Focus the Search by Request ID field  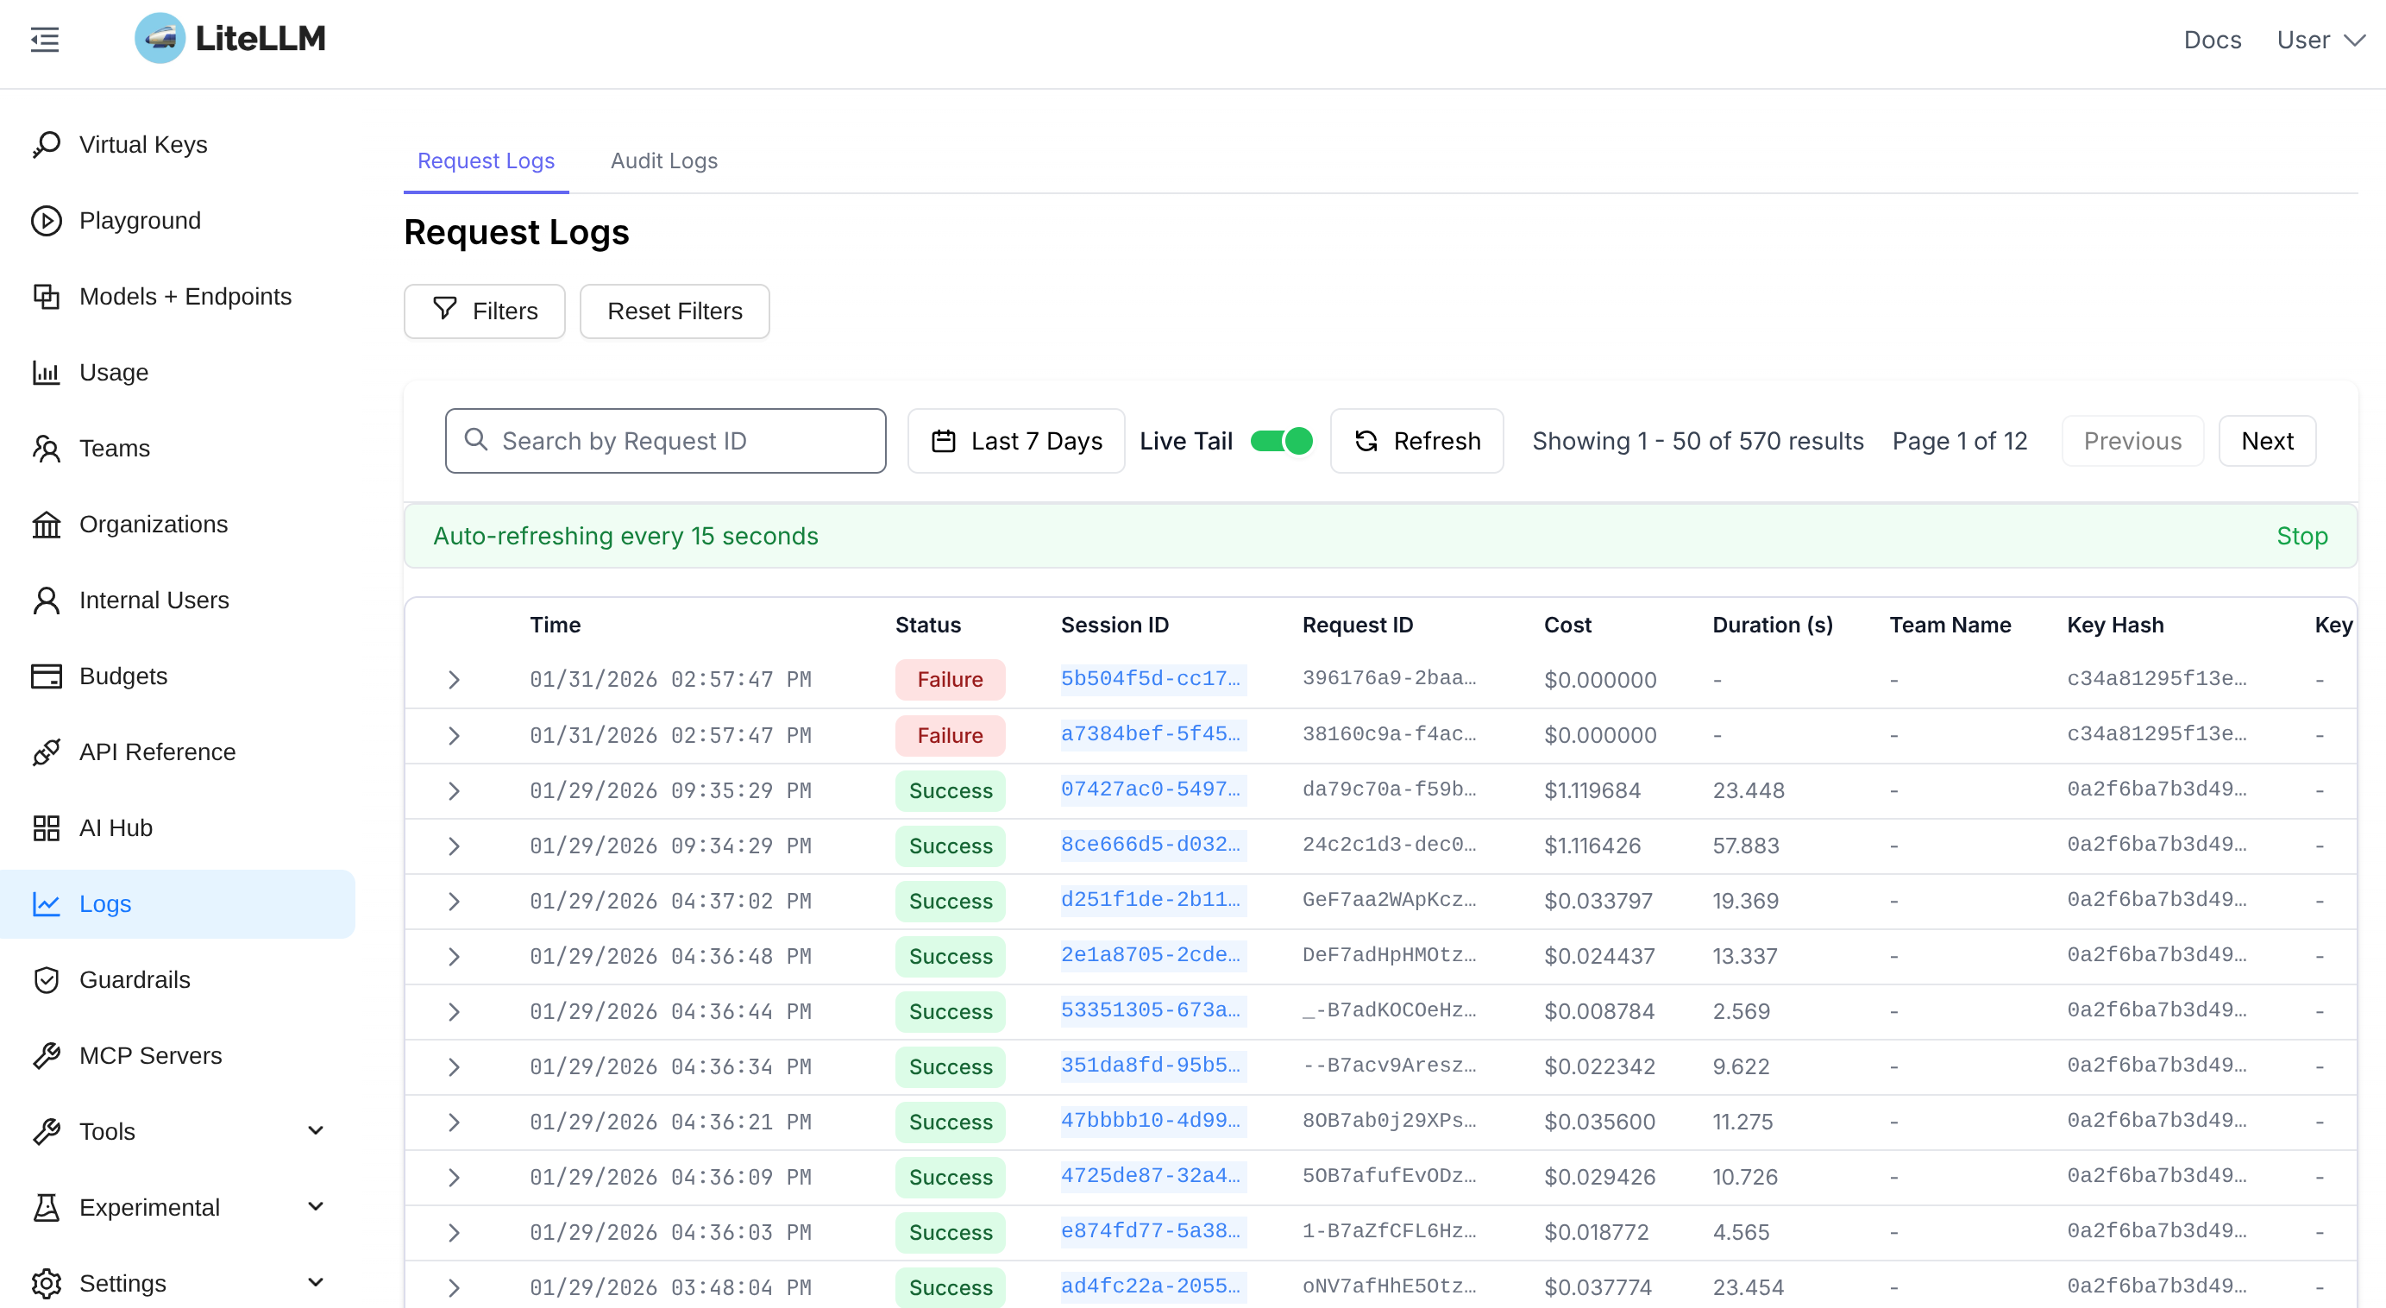[x=666, y=441]
